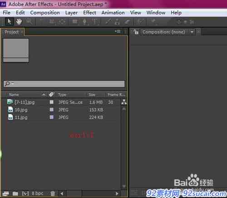Click the Project search input field
227x198 pixels.
64,84
